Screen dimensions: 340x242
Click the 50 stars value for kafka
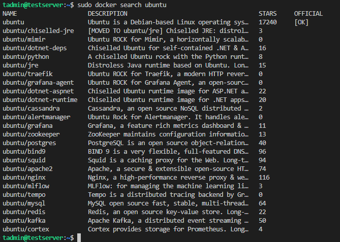(262, 221)
